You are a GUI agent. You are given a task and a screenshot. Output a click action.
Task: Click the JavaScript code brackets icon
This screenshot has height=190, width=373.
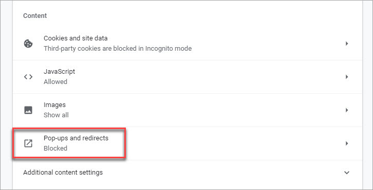pyautogui.click(x=28, y=77)
